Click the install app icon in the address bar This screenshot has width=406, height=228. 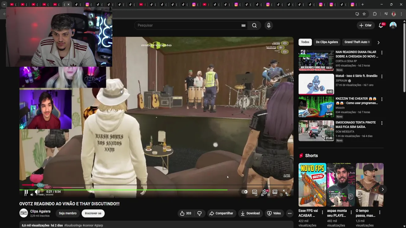click(x=357, y=14)
